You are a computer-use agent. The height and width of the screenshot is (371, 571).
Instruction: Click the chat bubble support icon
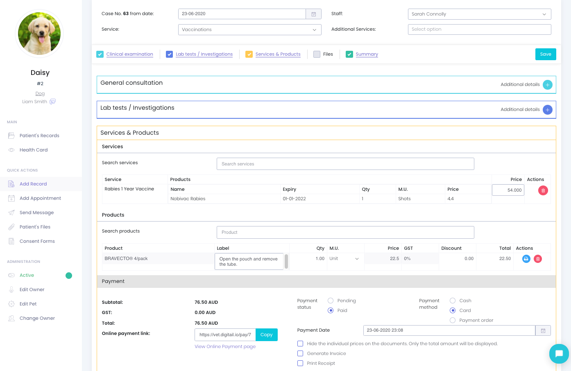click(559, 353)
